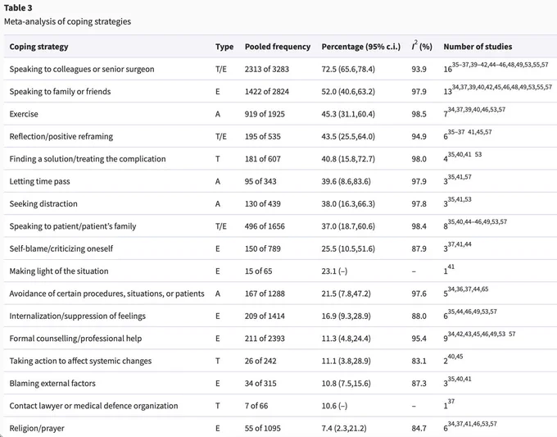Click pooled frequency '7 of 66'
Screen dimensions: 557x437
(256, 406)
